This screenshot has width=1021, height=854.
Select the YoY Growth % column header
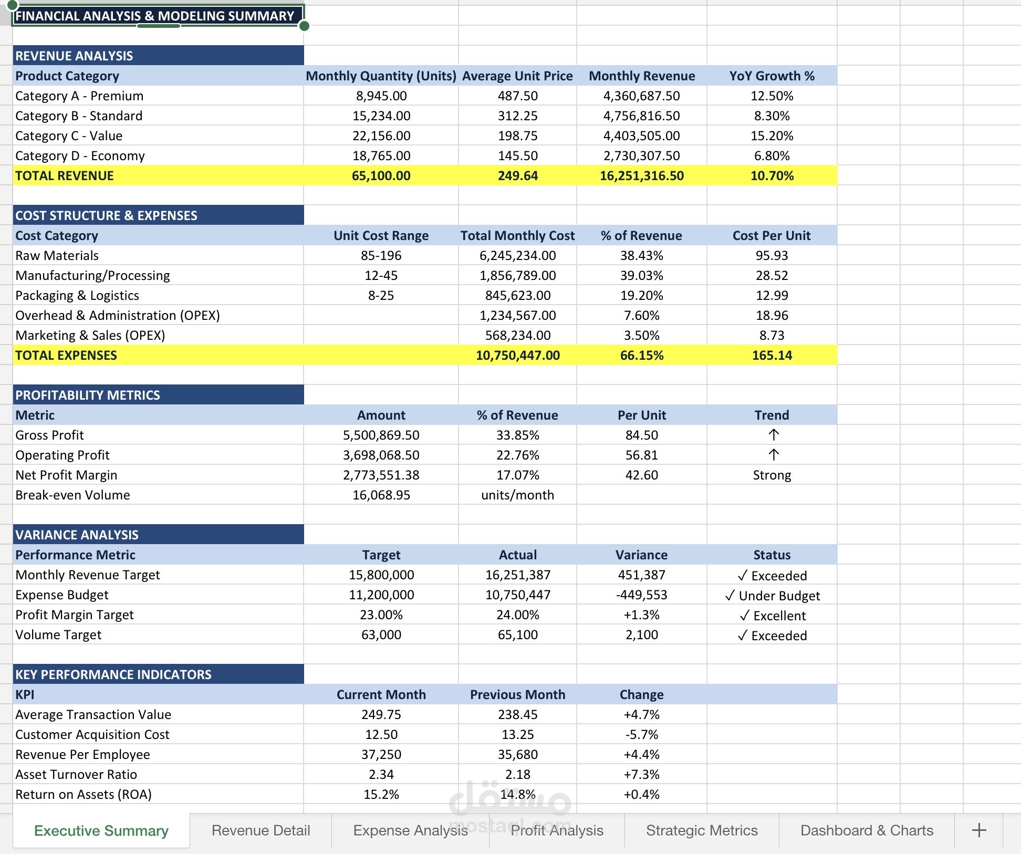(x=772, y=76)
